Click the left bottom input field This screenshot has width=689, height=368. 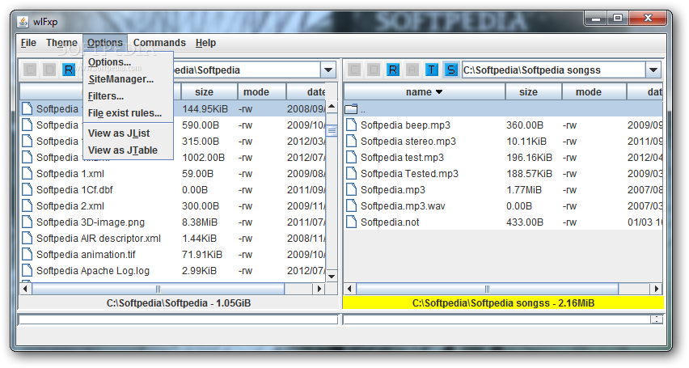point(178,319)
